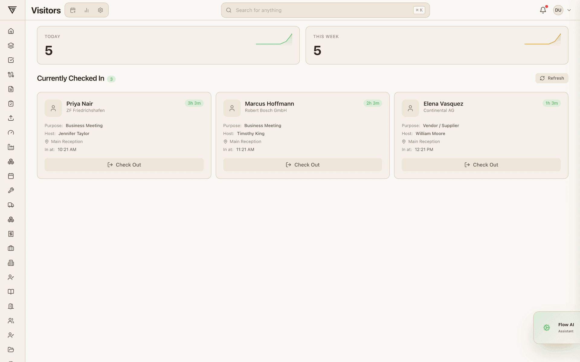The image size is (580, 362).
Task: Click the calendar-plus schedule visit icon
Action: point(73,10)
